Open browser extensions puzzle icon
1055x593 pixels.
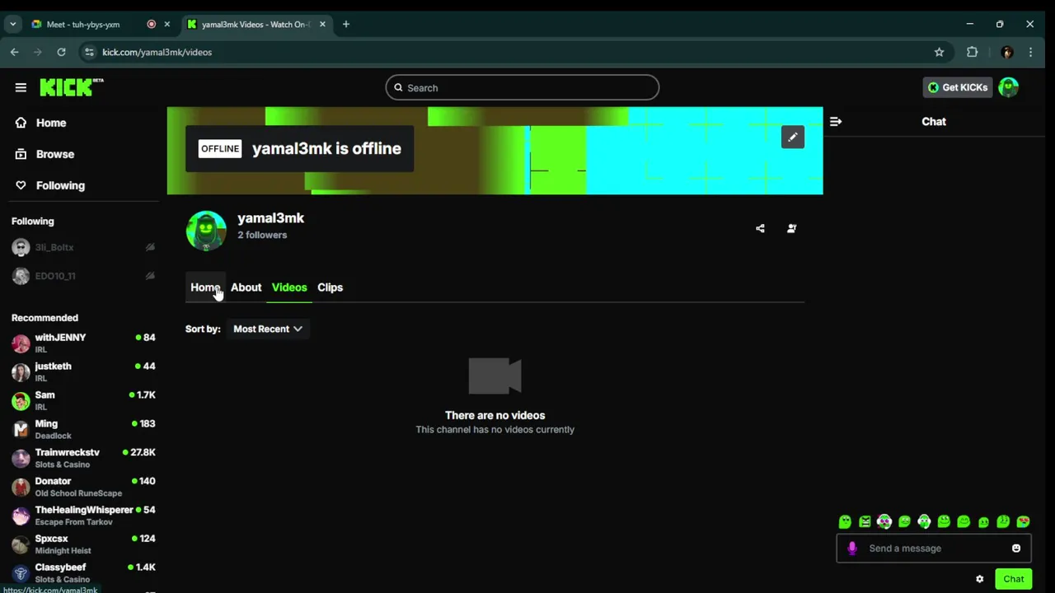[973, 52]
